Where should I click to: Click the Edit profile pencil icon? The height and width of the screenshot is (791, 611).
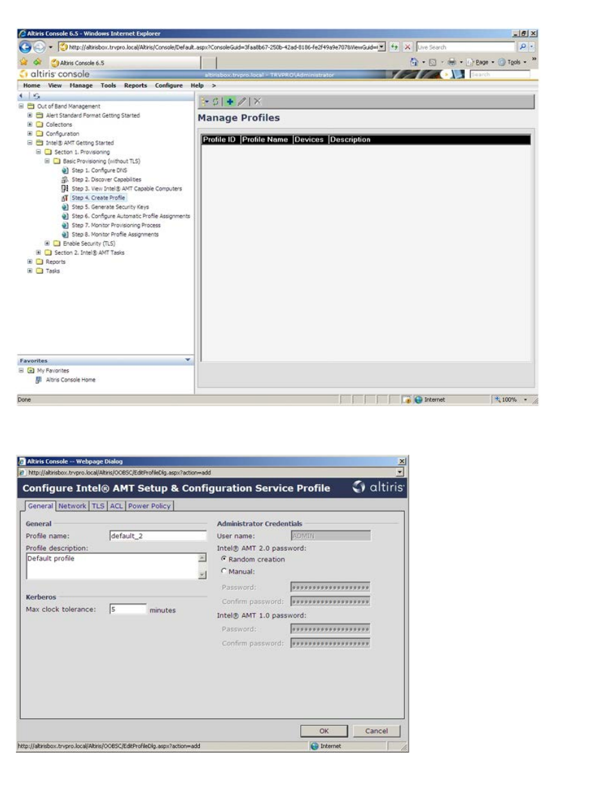click(x=242, y=101)
